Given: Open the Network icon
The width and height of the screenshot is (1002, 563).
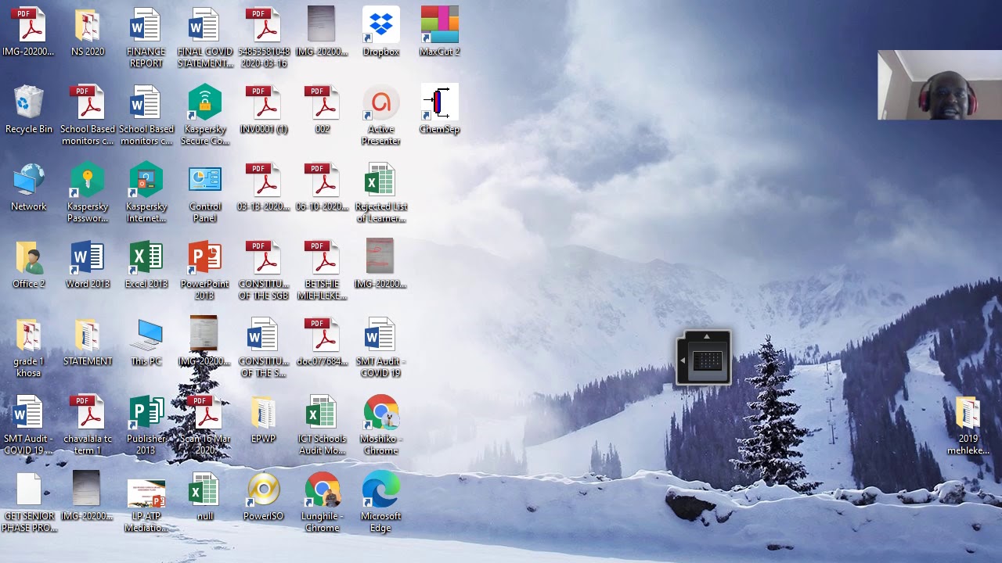Looking at the screenshot, I should [x=29, y=187].
